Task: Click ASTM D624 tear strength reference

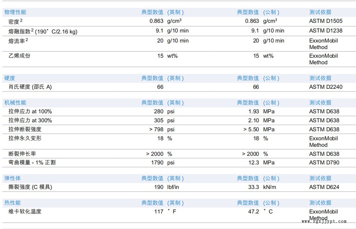Action: 324,187
